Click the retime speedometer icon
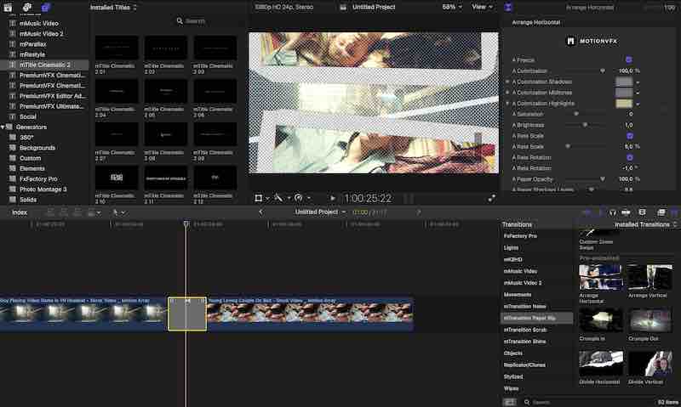Image resolution: width=681 pixels, height=407 pixels. click(299, 198)
